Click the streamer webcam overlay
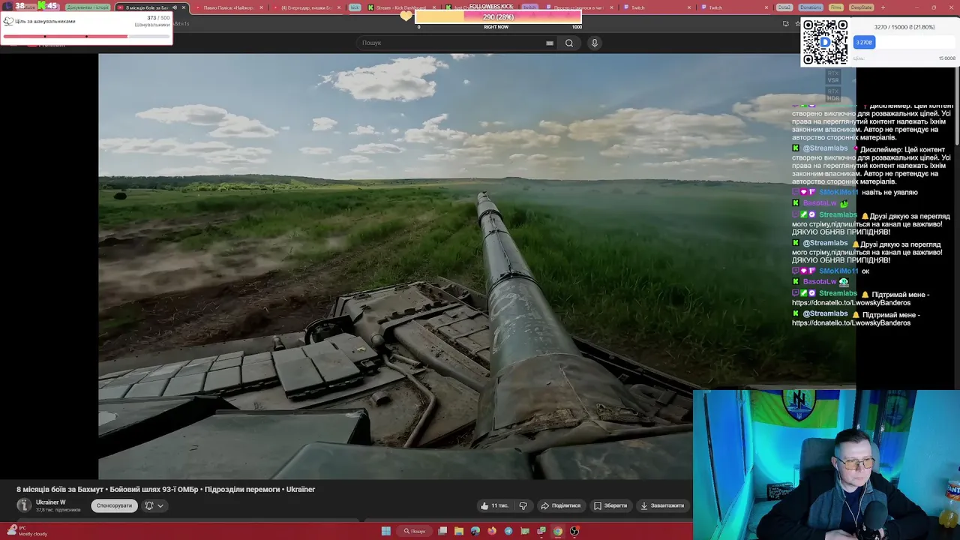Viewport: 960px width, 540px height. pos(826,464)
